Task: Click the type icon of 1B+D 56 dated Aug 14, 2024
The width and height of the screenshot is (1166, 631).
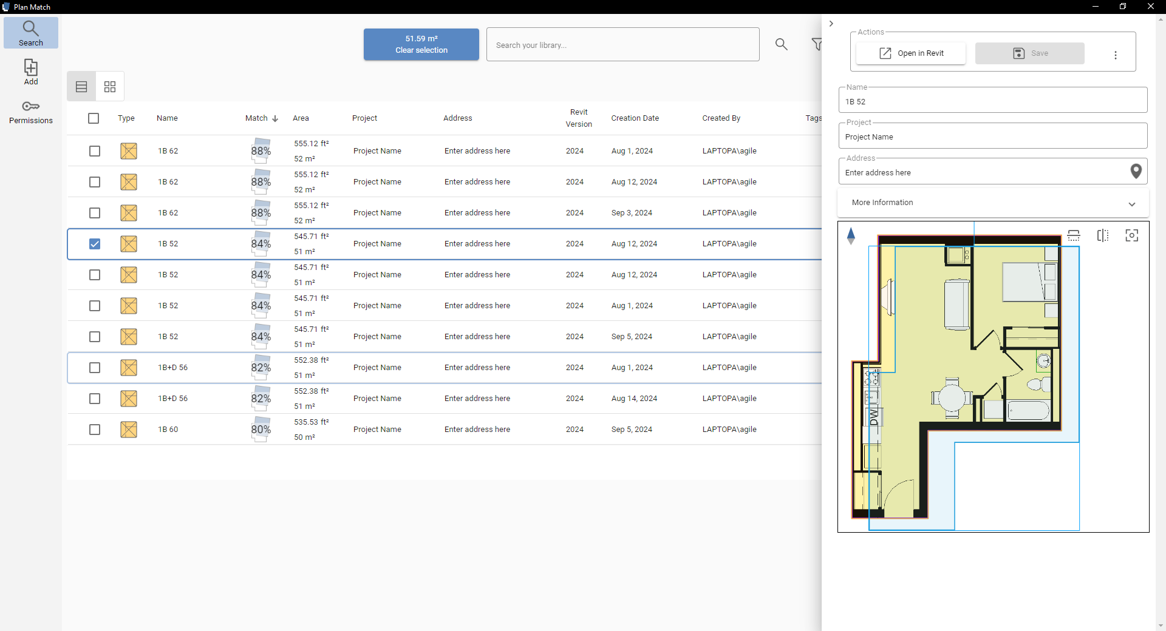Action: pos(129,399)
